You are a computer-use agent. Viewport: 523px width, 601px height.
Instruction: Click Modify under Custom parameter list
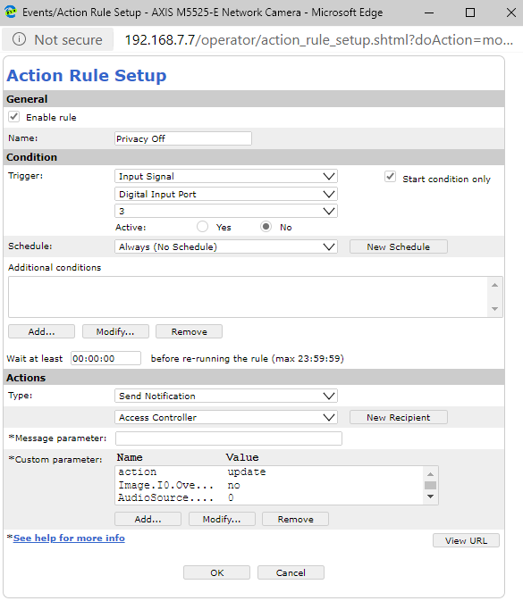tap(222, 519)
